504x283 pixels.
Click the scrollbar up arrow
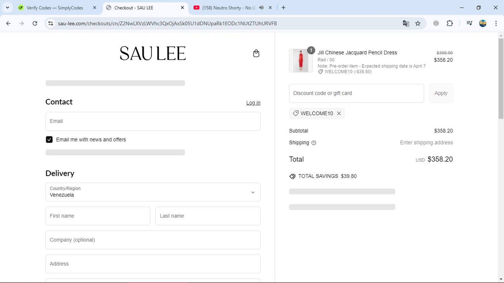pos(501,35)
